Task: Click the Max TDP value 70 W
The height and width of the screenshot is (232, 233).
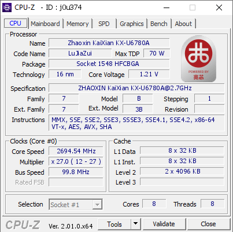Action: 157,53
